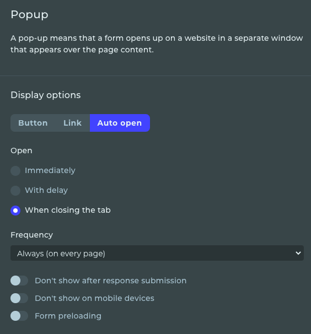Click the With delay label text
This screenshot has width=311, height=334.
pos(46,191)
